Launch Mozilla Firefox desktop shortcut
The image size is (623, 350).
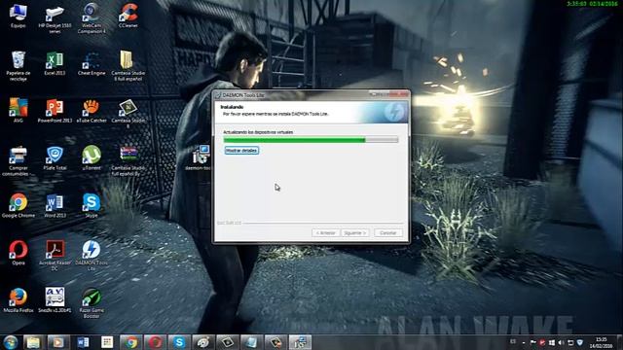(18, 300)
